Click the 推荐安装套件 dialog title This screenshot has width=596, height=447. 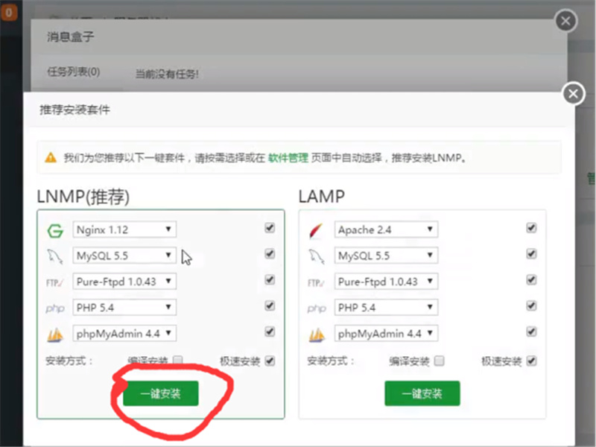pyautogui.click(x=75, y=110)
